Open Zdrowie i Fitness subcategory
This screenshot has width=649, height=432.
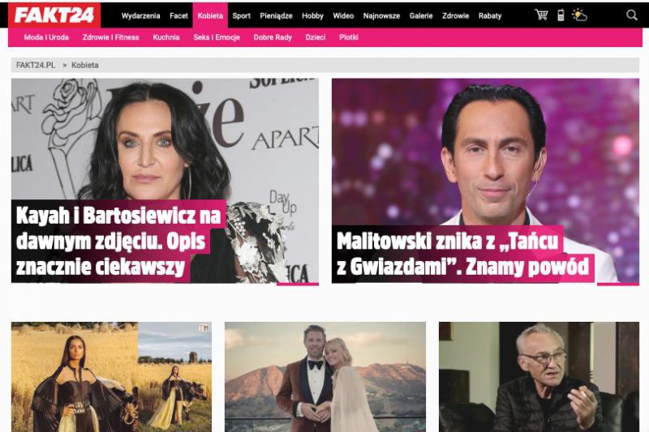pos(111,37)
